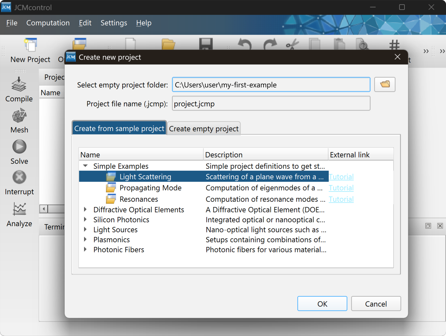Click the left scroll arrow in Project panel
The width and height of the screenshot is (446, 336).
[44, 209]
